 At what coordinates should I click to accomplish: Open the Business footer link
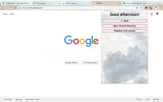point(19,99)
